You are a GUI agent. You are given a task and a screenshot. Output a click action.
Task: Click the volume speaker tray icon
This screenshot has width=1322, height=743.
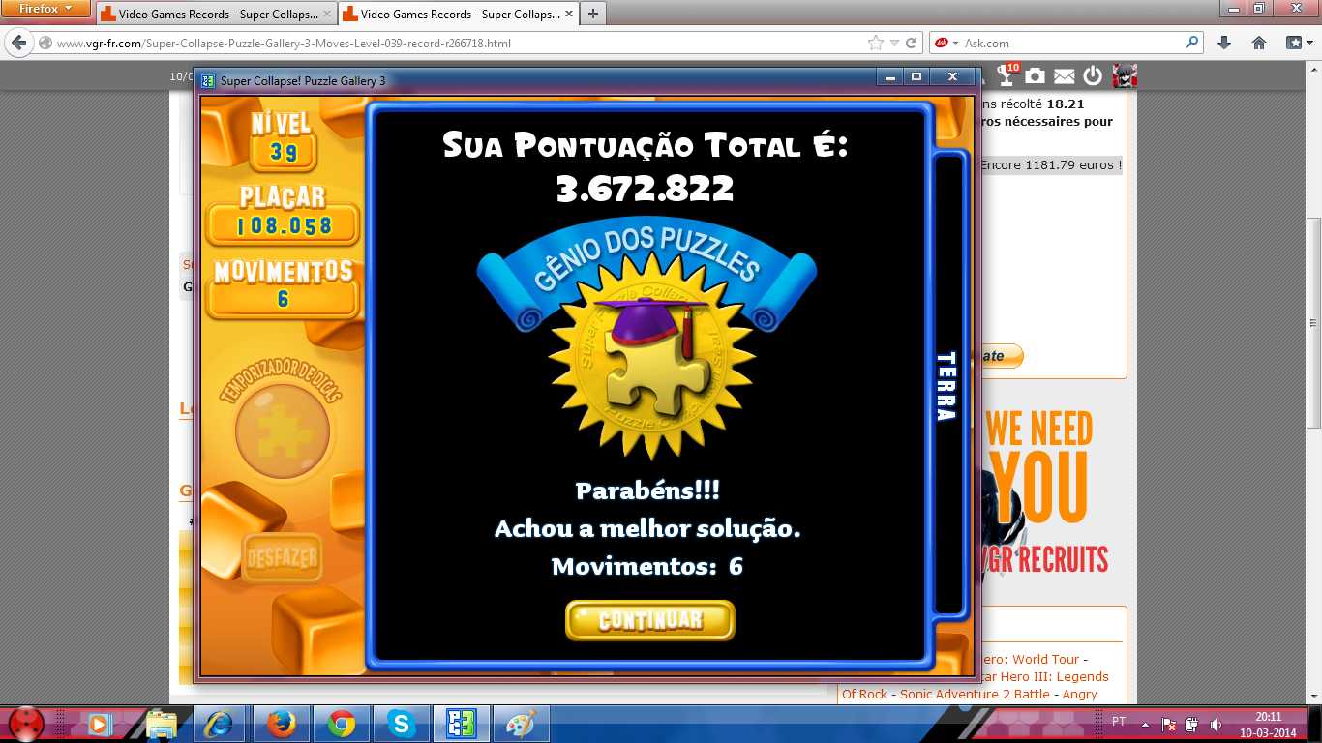coord(1216,724)
